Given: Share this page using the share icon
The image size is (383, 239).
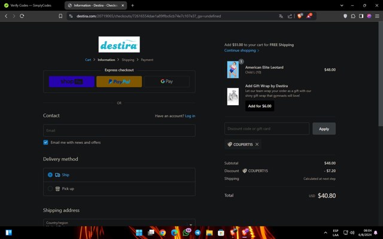Looking at the screenshot, I should (x=290, y=16).
